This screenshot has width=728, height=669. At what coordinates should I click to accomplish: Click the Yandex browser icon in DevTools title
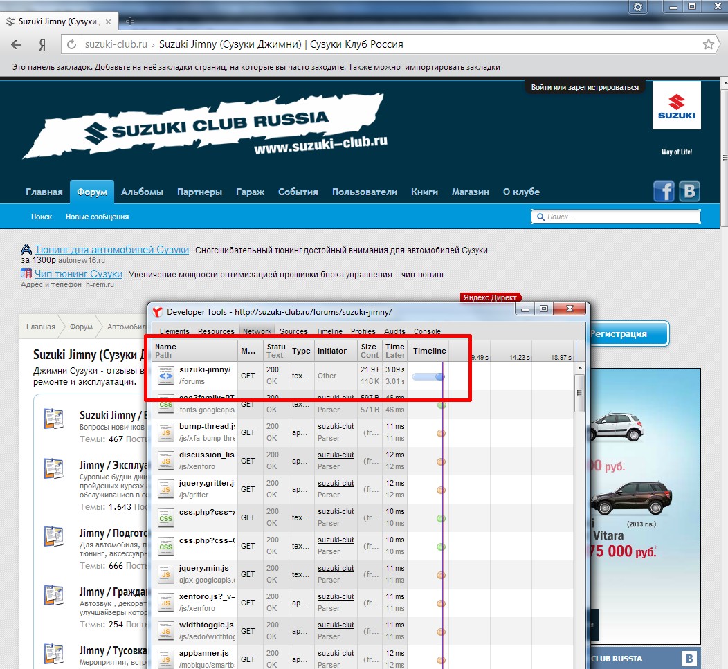158,312
